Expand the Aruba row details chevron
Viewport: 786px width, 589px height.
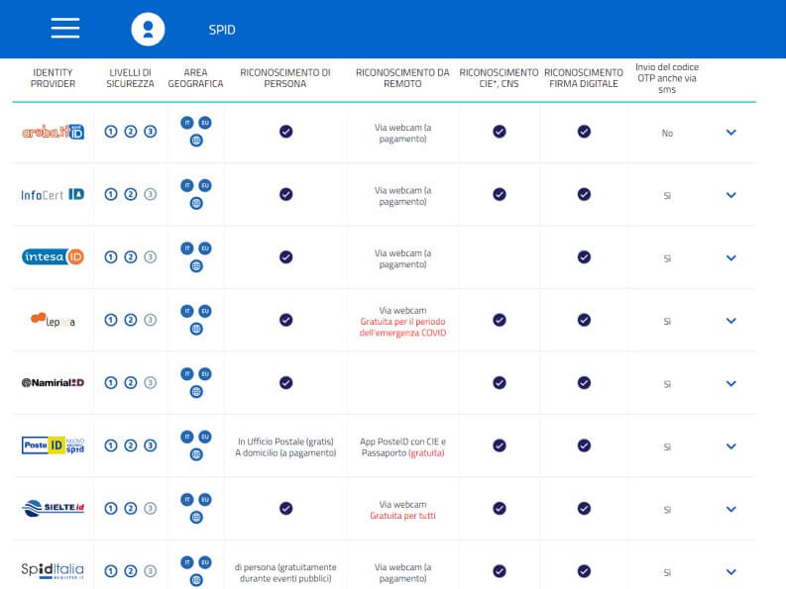coord(731,133)
